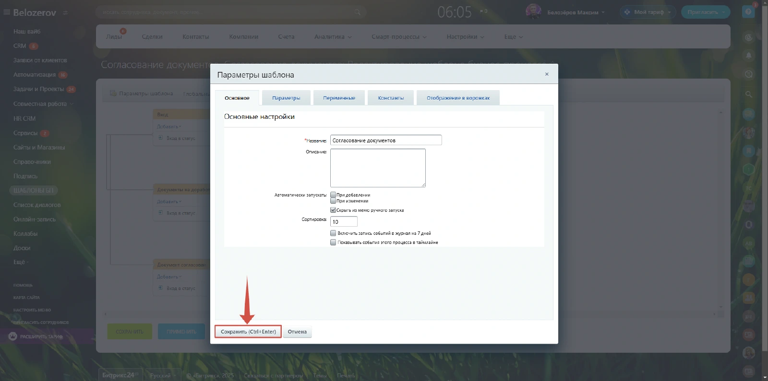The width and height of the screenshot is (768, 381).
Task: Open the notifications bell icon
Action: point(748,56)
